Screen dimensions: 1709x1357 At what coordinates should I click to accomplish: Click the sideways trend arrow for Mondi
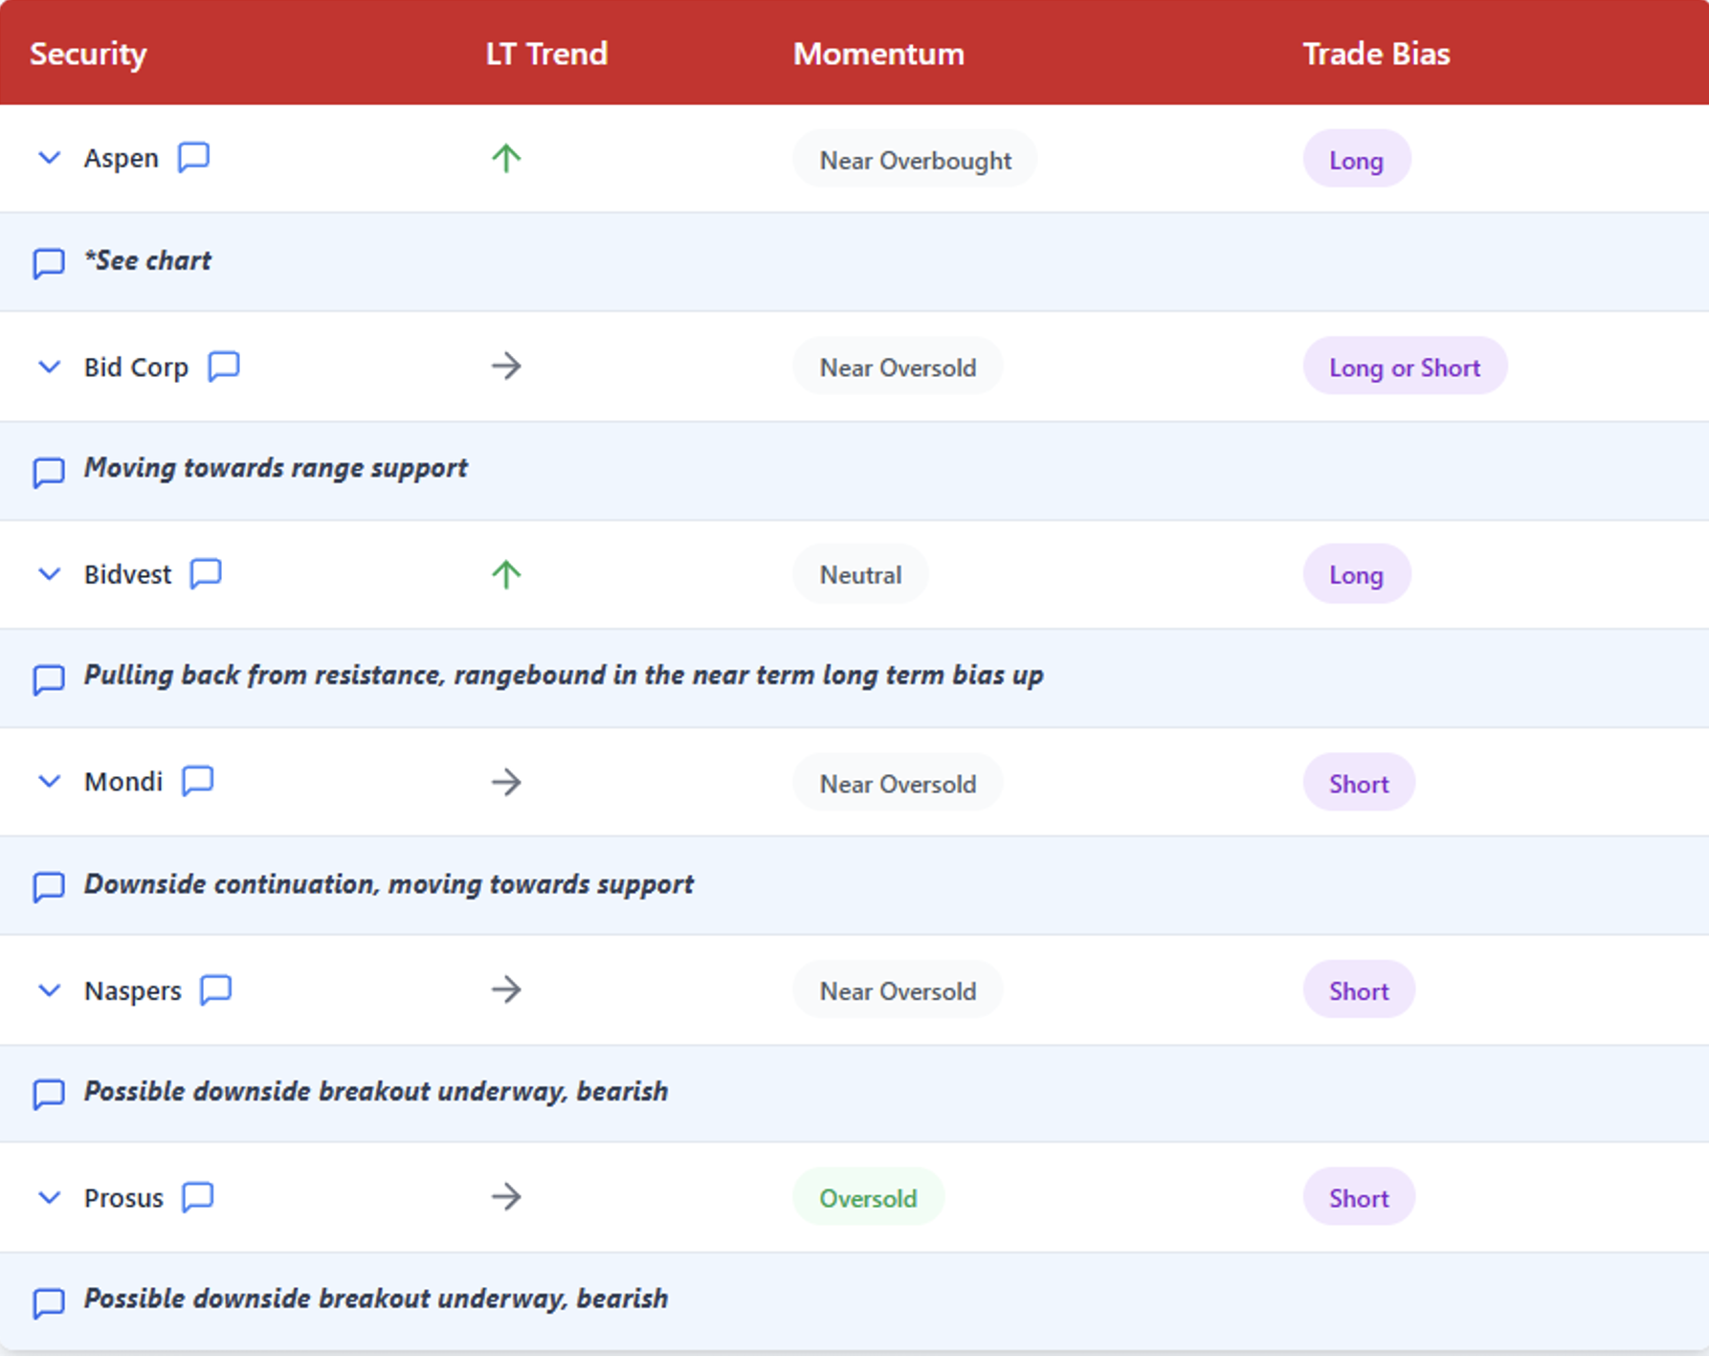[x=506, y=782]
